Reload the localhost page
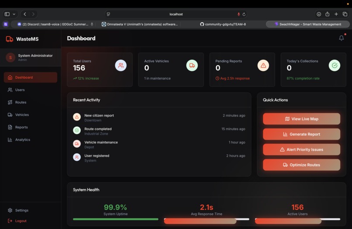352x229 pixels. click(x=244, y=14)
